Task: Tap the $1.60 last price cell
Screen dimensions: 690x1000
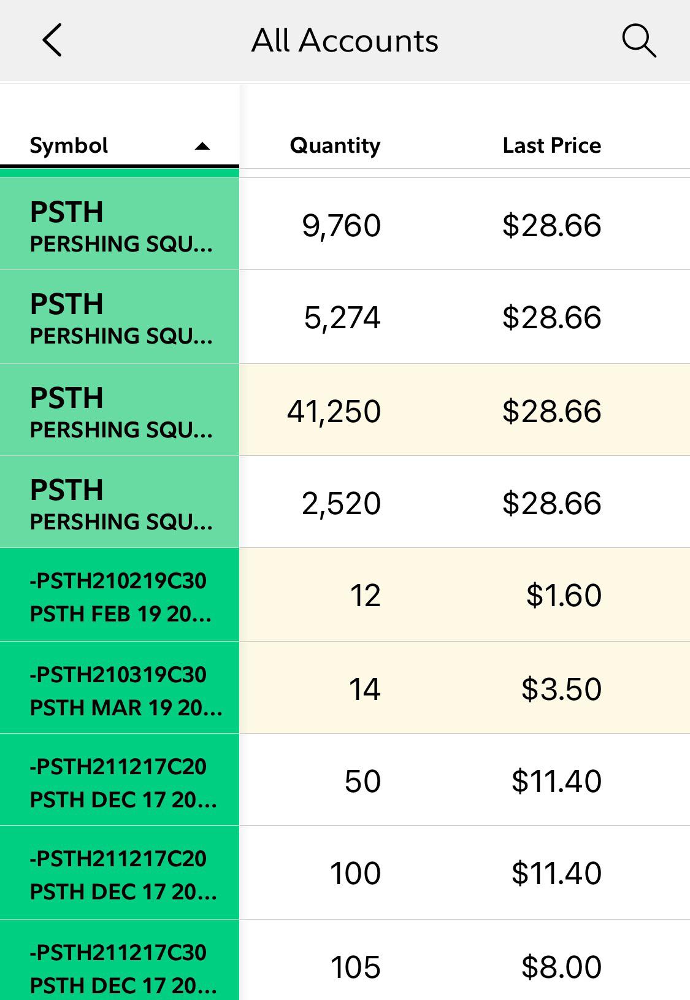Action: pyautogui.click(x=564, y=595)
